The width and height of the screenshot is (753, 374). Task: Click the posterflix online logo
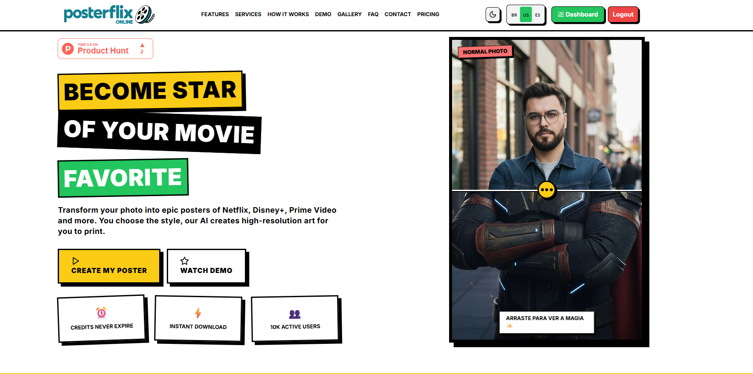(109, 14)
